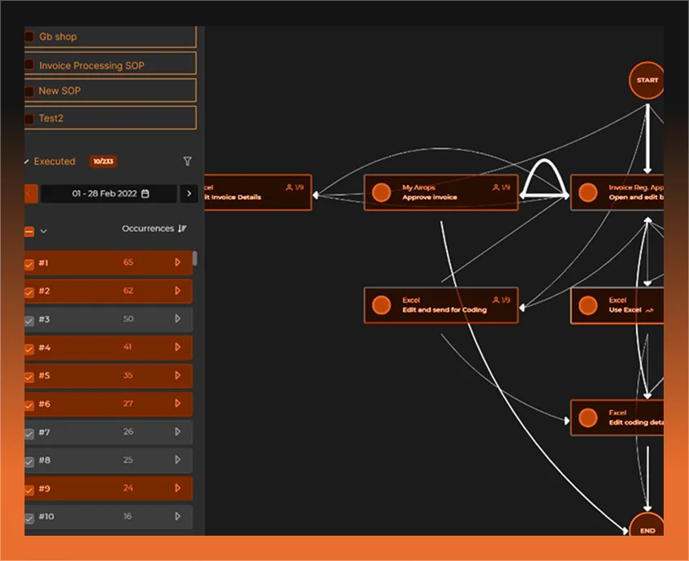Expand the chevron beside the select-all checkbox
689x561 pixels.
pos(43,231)
